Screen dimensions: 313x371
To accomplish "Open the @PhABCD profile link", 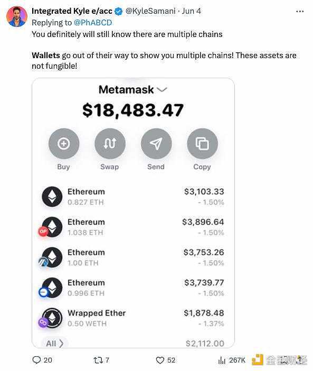I will click(93, 23).
